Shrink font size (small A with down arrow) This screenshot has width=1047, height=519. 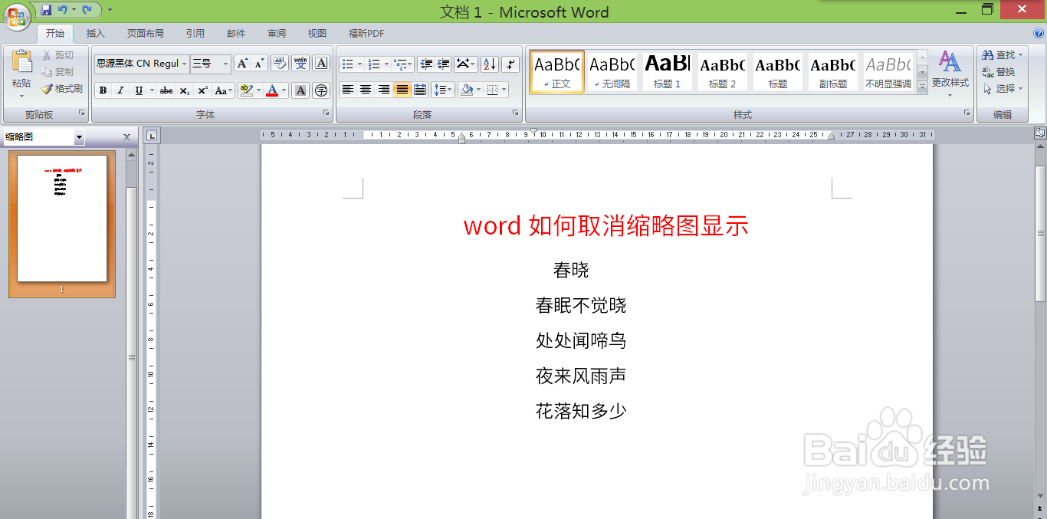click(259, 64)
